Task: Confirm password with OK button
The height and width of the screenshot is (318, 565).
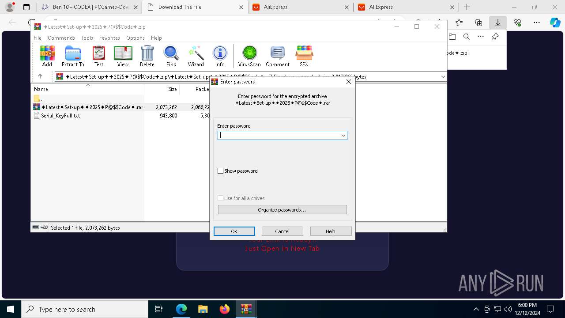Action: 234,231
